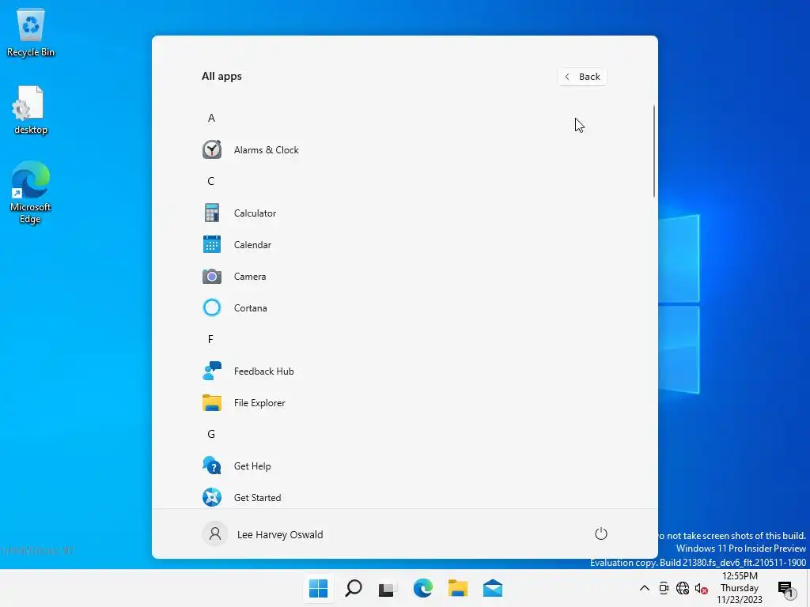This screenshot has height=607, width=810.
Task: Click the letter F group header
Action: point(210,339)
